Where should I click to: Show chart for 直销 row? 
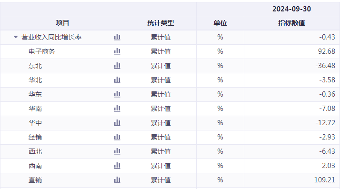click(x=117, y=180)
